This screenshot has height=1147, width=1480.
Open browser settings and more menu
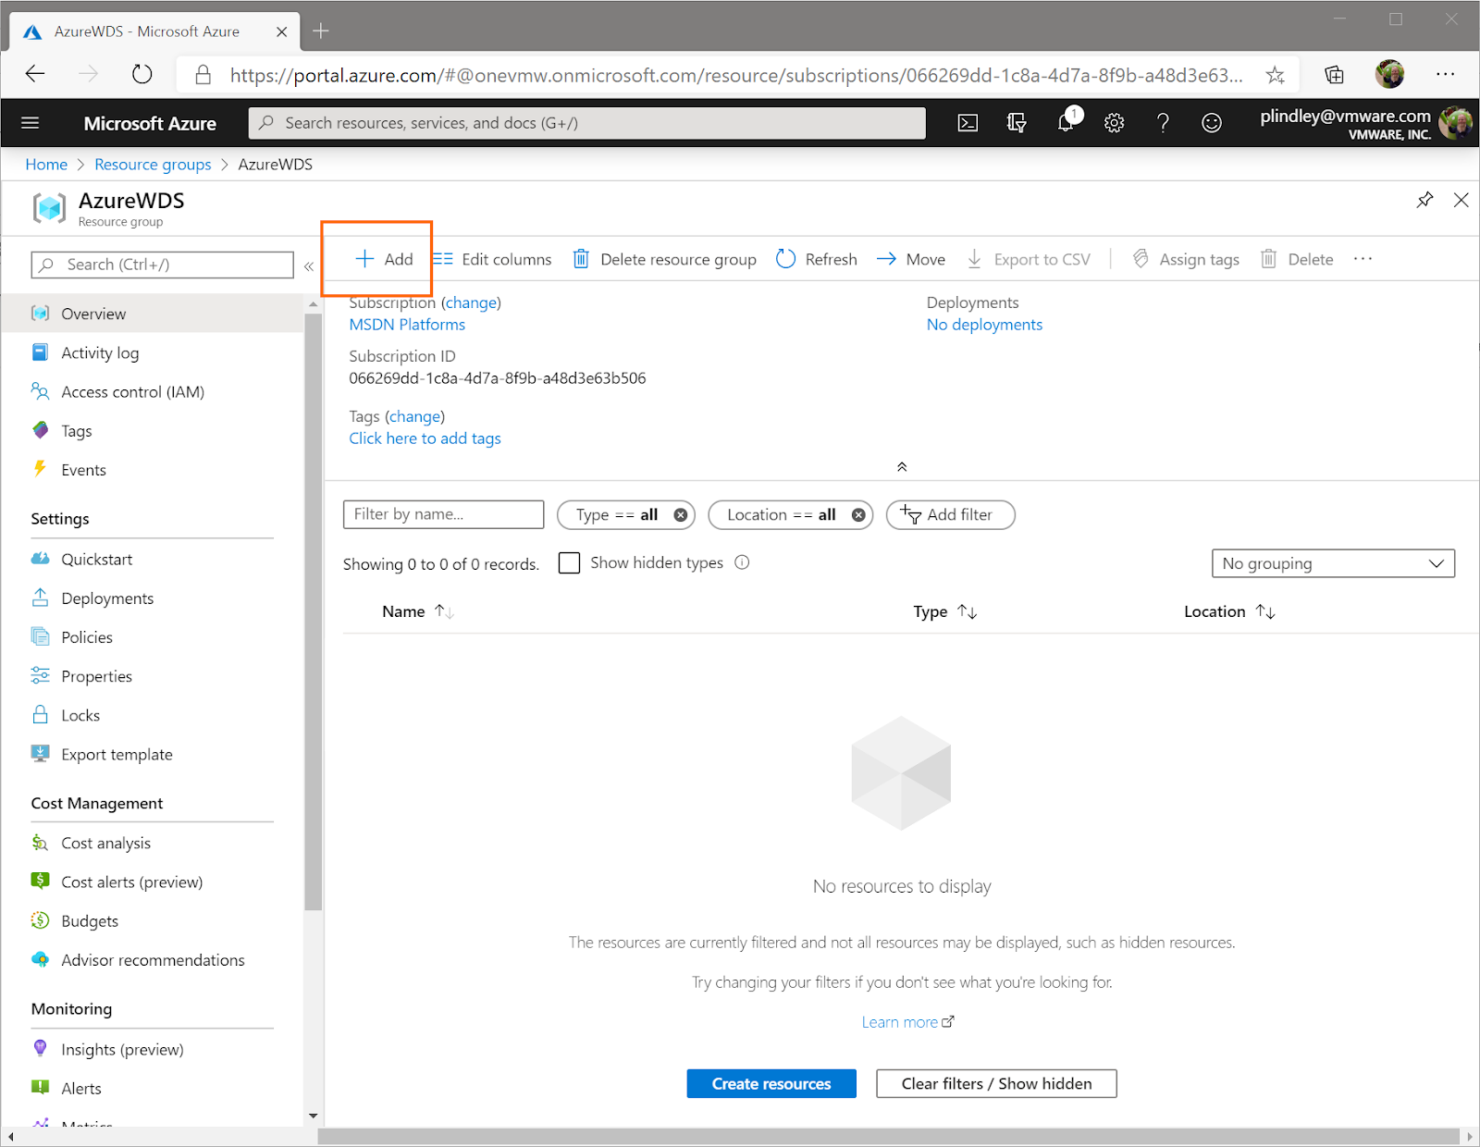point(1446,74)
